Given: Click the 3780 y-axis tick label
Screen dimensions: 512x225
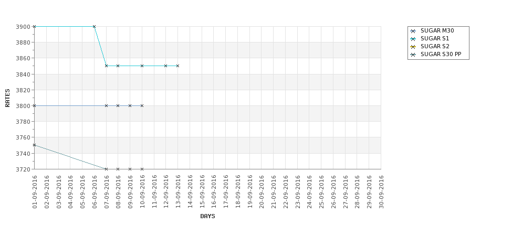Looking at the screenshot, I should tap(23, 122).
